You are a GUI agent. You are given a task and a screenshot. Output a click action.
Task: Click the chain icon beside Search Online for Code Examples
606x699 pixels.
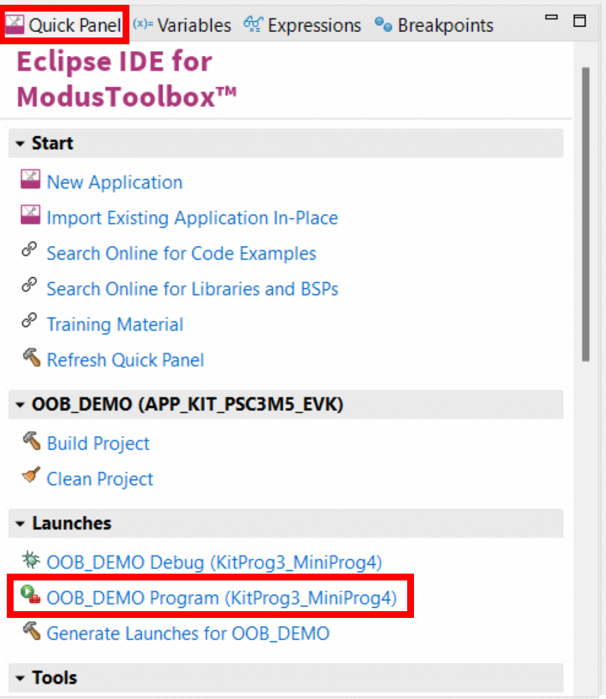[x=29, y=249]
